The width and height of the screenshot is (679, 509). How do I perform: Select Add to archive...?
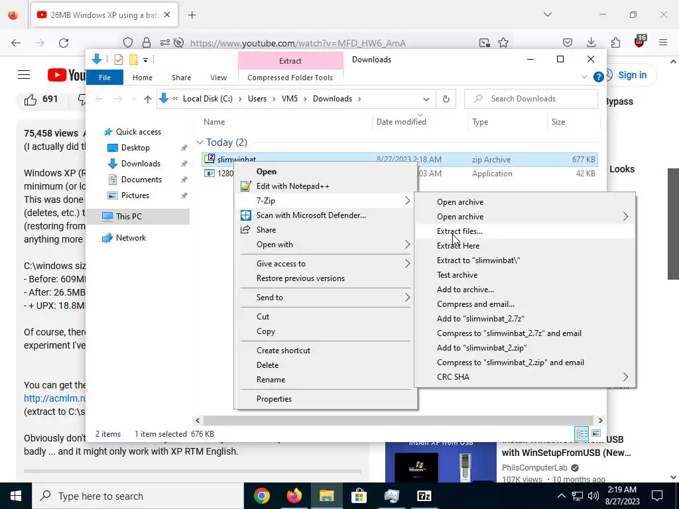pos(525,290)
